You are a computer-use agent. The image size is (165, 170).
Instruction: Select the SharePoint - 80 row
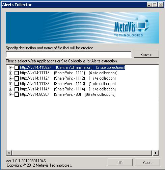click(x=67, y=94)
